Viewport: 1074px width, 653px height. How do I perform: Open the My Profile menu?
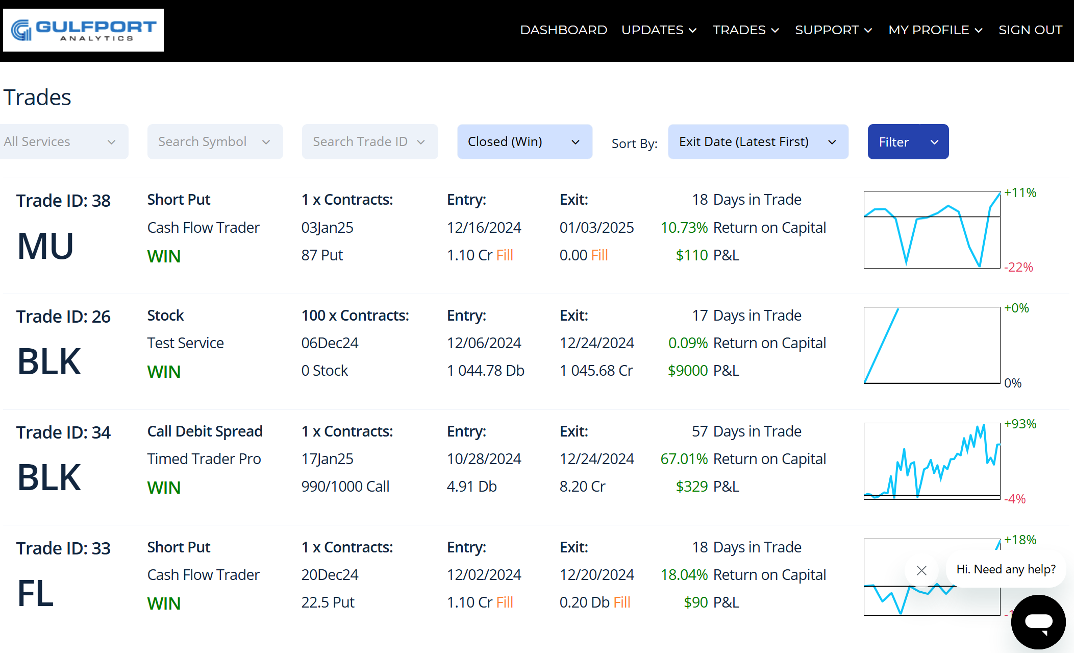click(x=935, y=30)
